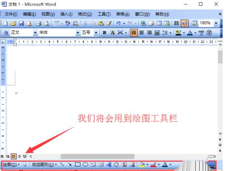
Task: Apply distributed alignment
Action: coord(157,32)
